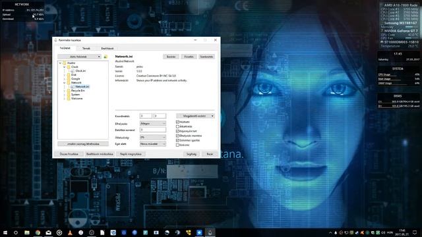The width and height of the screenshot is (422, 237).
Task: Click the Recycle Bin folder icon in the tree
Action: click(69, 91)
